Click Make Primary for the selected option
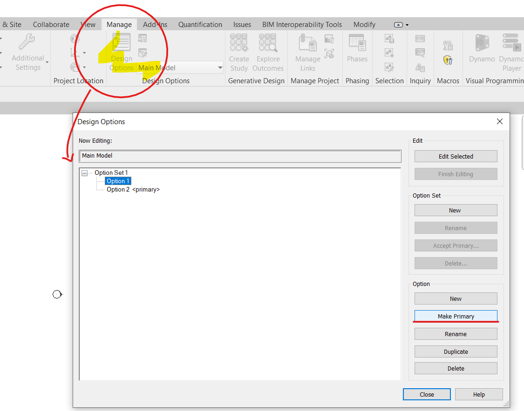This screenshot has height=411, width=524. coord(456,316)
